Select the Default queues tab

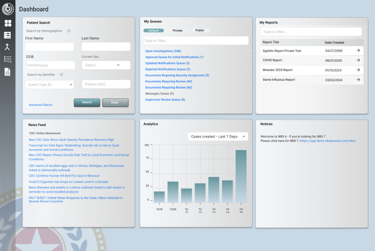click(154, 30)
